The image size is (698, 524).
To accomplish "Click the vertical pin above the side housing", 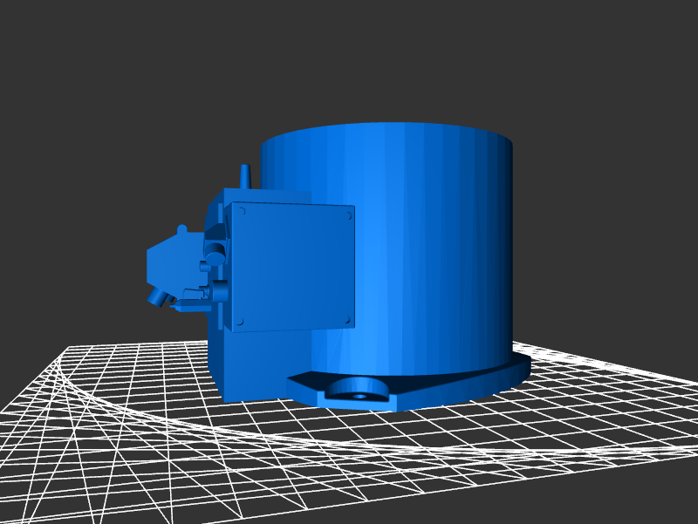I will click(x=245, y=176).
